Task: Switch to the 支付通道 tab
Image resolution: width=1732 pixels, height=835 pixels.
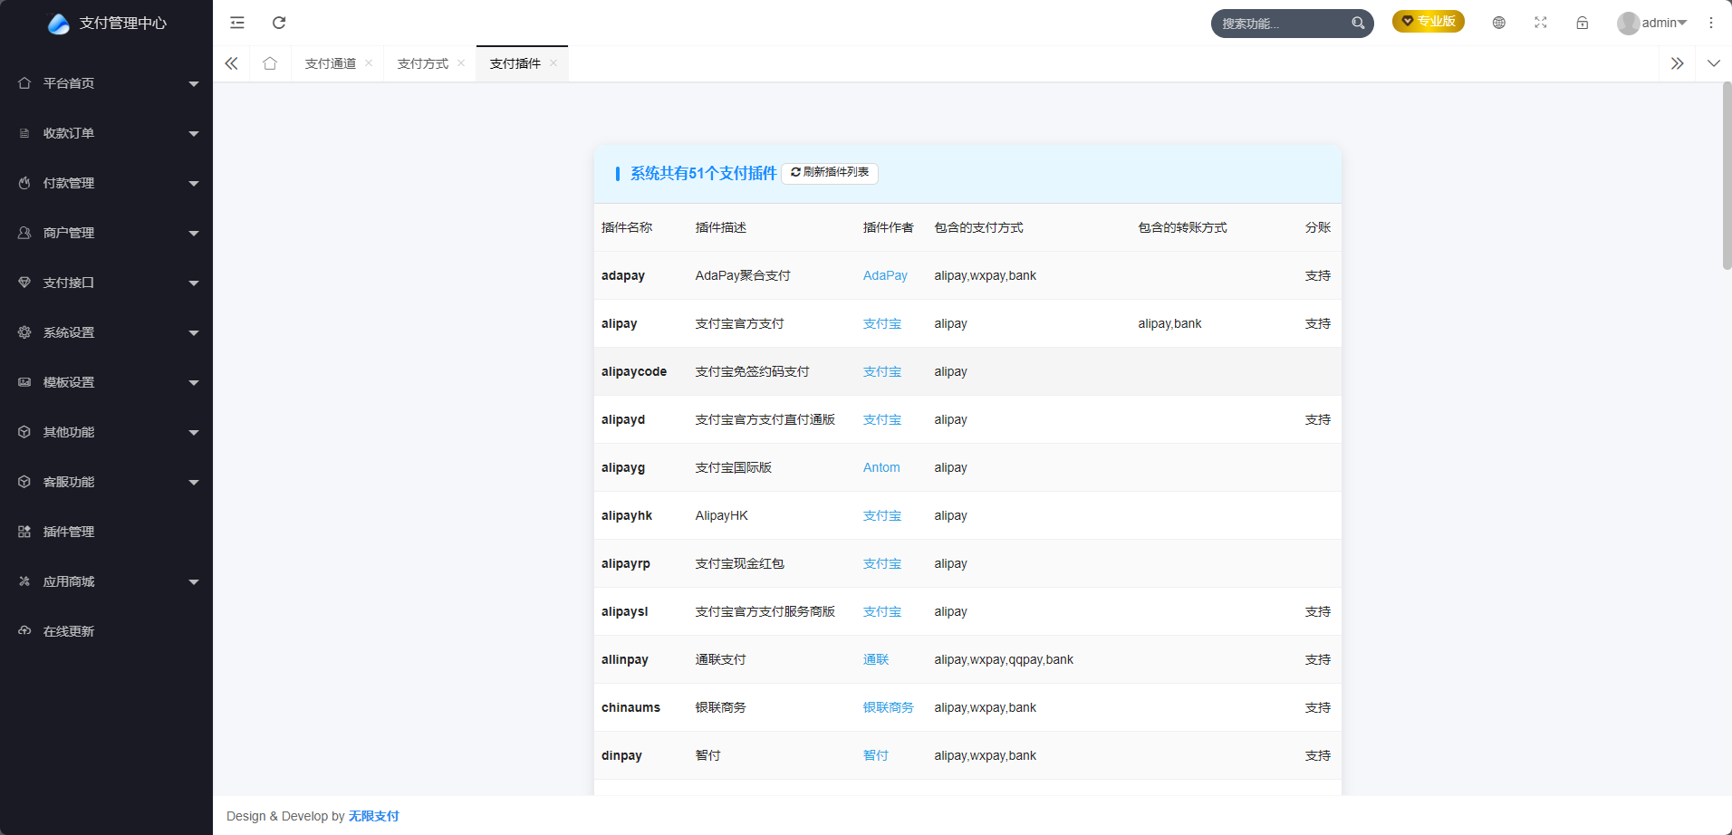Action: (x=331, y=63)
